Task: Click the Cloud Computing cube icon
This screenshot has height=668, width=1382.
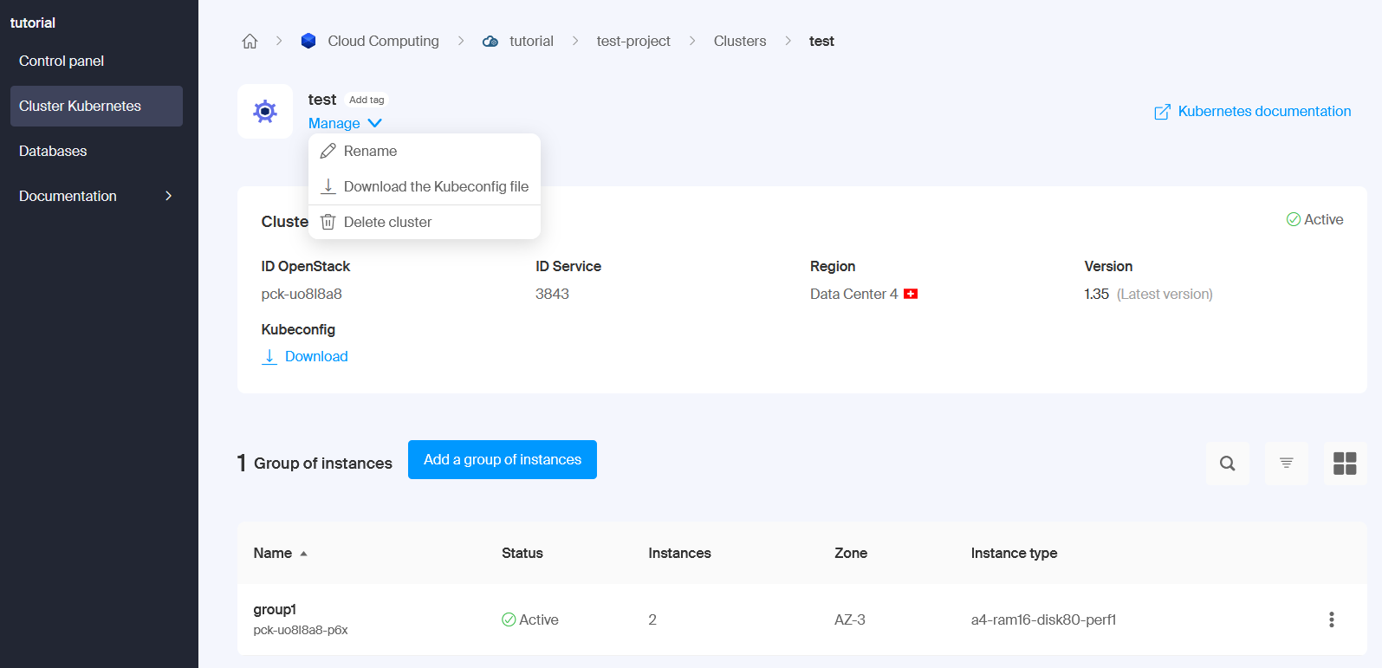Action: click(x=308, y=41)
